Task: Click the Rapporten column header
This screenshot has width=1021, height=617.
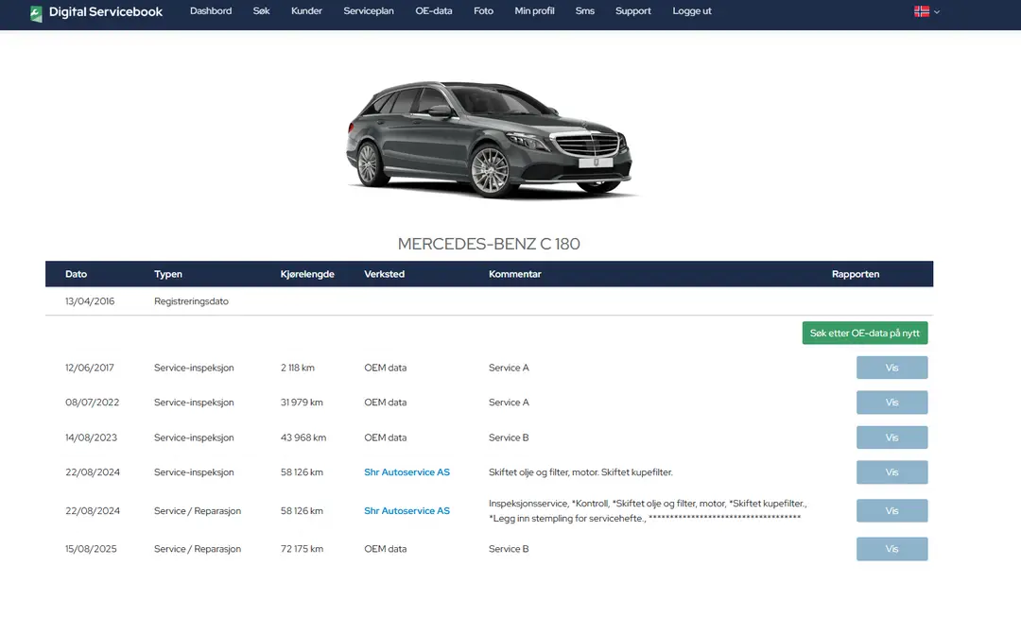Action: [856, 274]
